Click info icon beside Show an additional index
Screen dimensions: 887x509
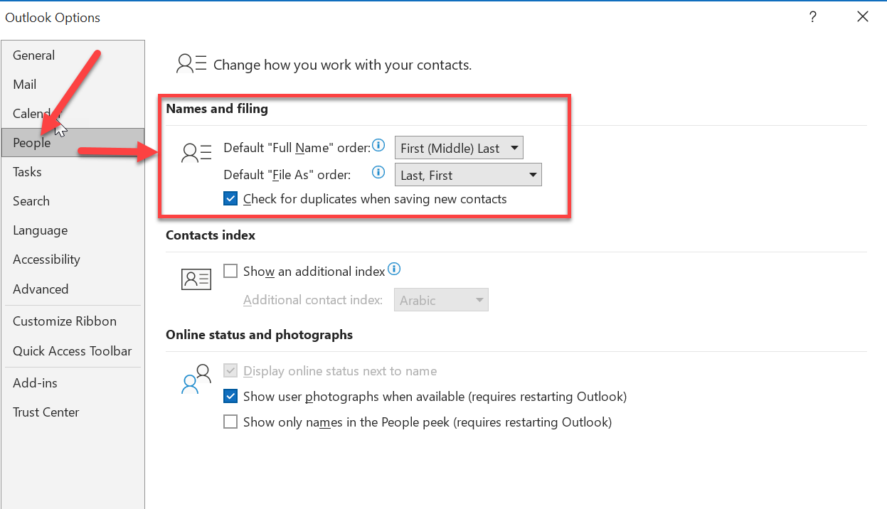[395, 269]
